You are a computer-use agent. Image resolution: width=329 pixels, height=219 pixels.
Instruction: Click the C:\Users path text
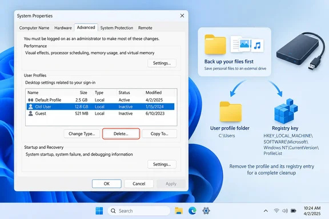pyautogui.click(x=227, y=136)
